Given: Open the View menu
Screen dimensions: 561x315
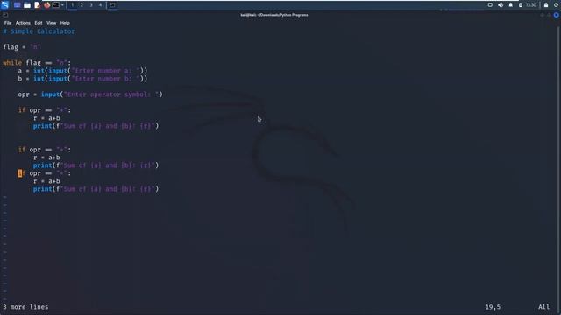Looking at the screenshot, I should [51, 23].
